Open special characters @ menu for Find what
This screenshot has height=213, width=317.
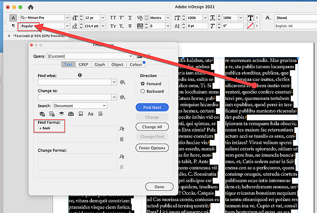click(122, 82)
